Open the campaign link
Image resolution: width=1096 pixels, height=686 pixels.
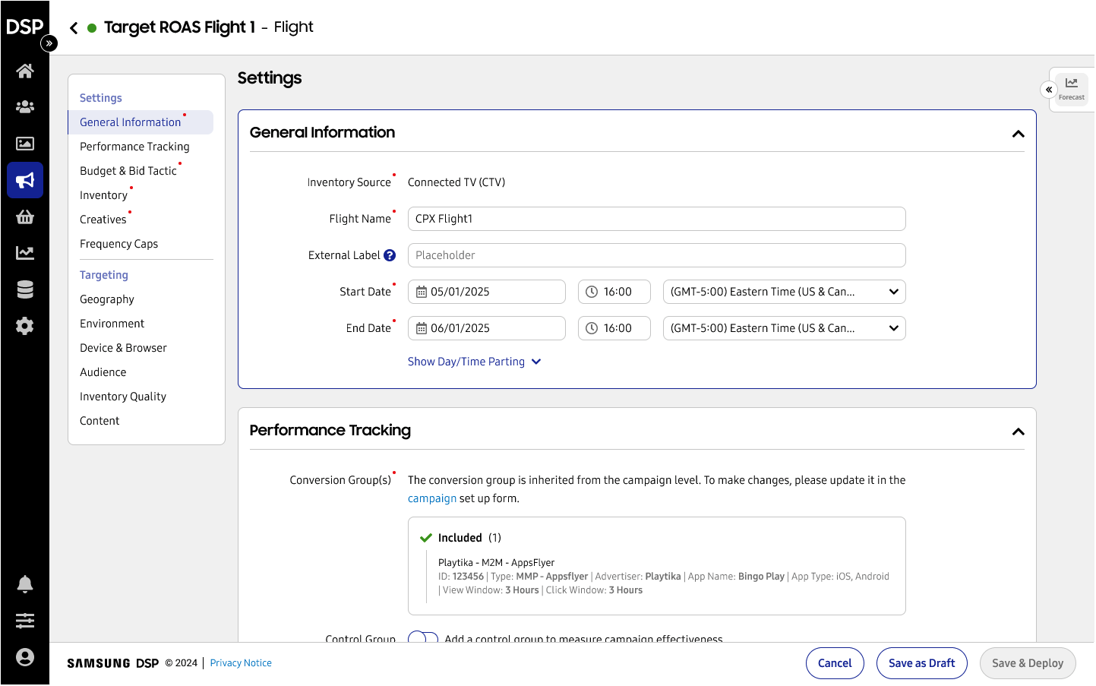tap(431, 498)
